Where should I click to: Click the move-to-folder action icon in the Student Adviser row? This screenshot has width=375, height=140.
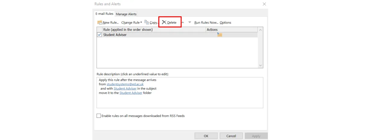click(220, 35)
